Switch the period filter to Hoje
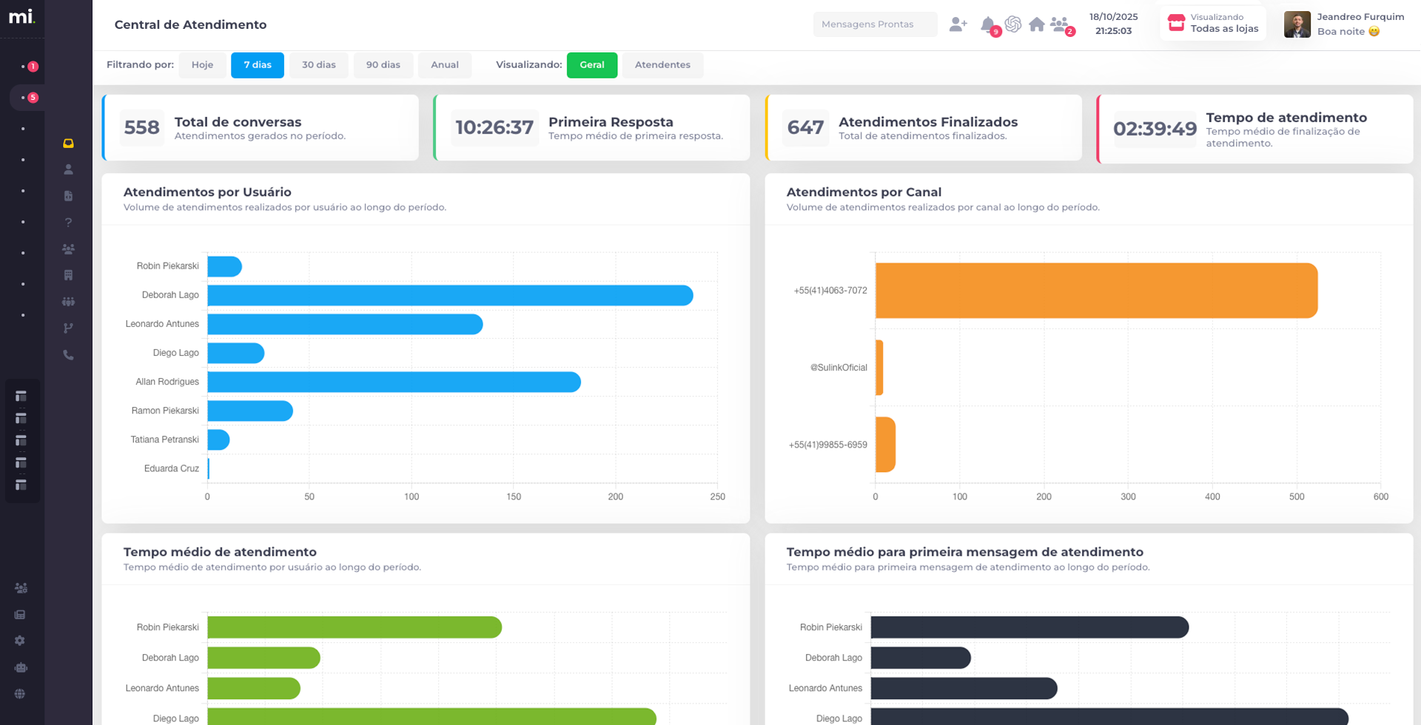 click(x=202, y=65)
